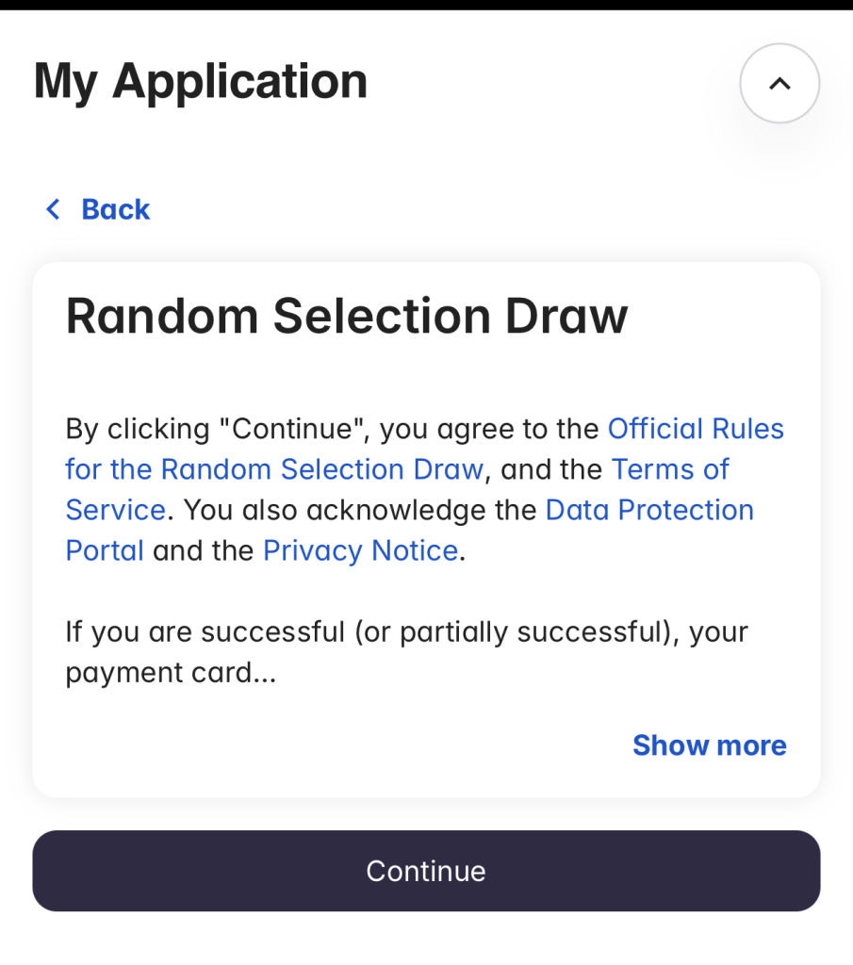The width and height of the screenshot is (853, 965).
Task: Click the Random Selection Draw heading
Action: click(346, 316)
